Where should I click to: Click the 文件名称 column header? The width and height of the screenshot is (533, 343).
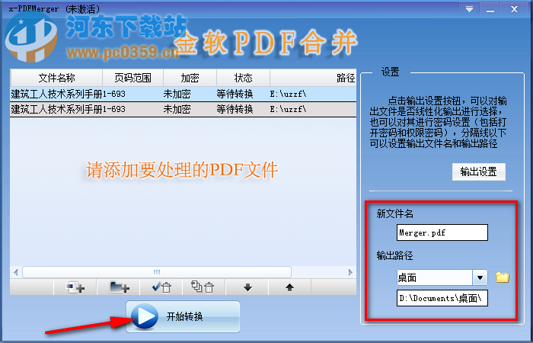pyautogui.click(x=57, y=78)
